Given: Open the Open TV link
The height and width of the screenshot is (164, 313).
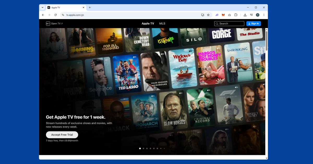Looking at the screenshot, I should [x=55, y=24].
